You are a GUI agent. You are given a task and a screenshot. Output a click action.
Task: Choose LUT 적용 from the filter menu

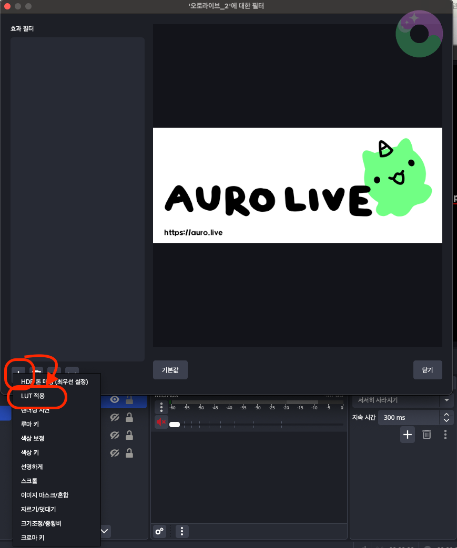coord(33,396)
